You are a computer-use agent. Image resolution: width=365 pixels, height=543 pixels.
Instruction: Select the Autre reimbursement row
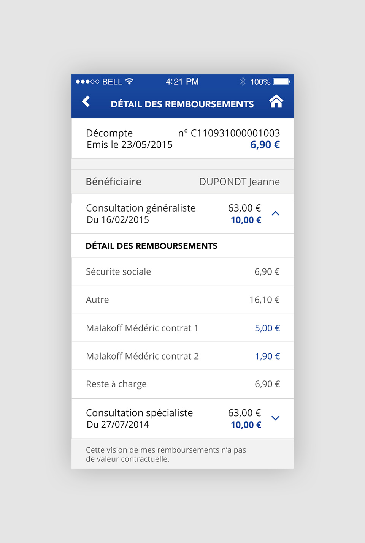tap(182, 300)
